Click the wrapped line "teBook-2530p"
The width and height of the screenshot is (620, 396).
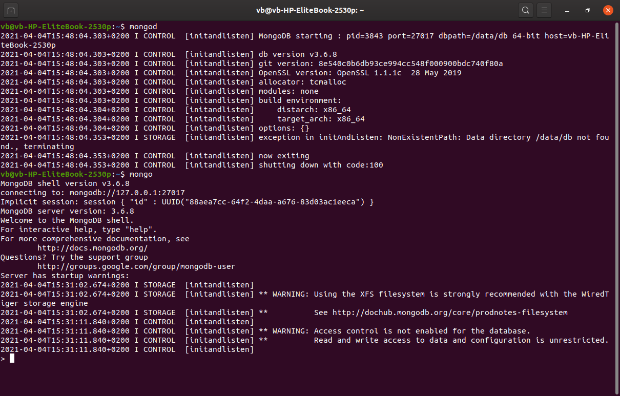(28, 45)
